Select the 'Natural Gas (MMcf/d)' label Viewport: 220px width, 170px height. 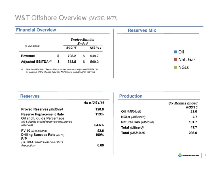click(137, 122)
